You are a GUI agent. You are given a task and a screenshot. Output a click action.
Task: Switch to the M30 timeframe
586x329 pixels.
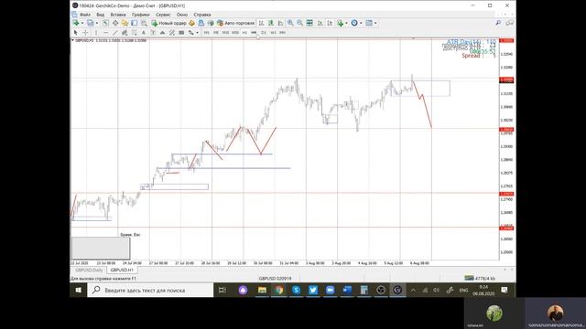[x=235, y=33]
